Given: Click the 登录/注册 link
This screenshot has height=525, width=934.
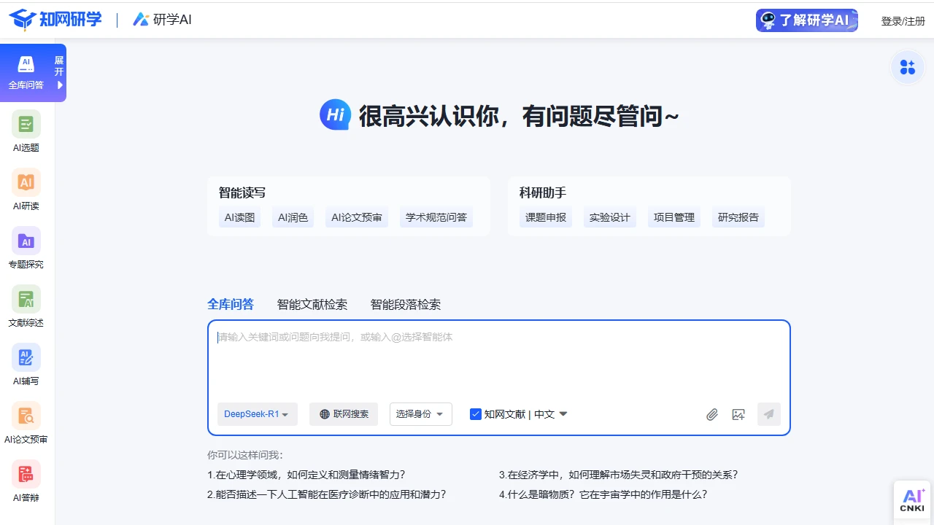Looking at the screenshot, I should (x=903, y=20).
